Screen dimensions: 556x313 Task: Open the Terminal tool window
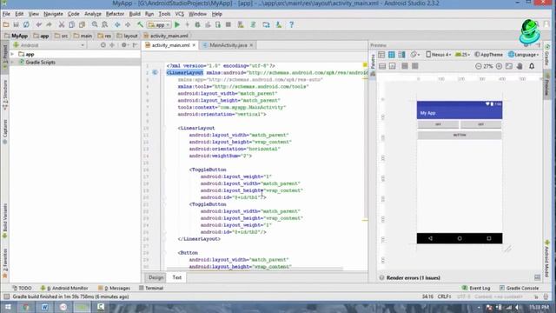click(x=151, y=288)
